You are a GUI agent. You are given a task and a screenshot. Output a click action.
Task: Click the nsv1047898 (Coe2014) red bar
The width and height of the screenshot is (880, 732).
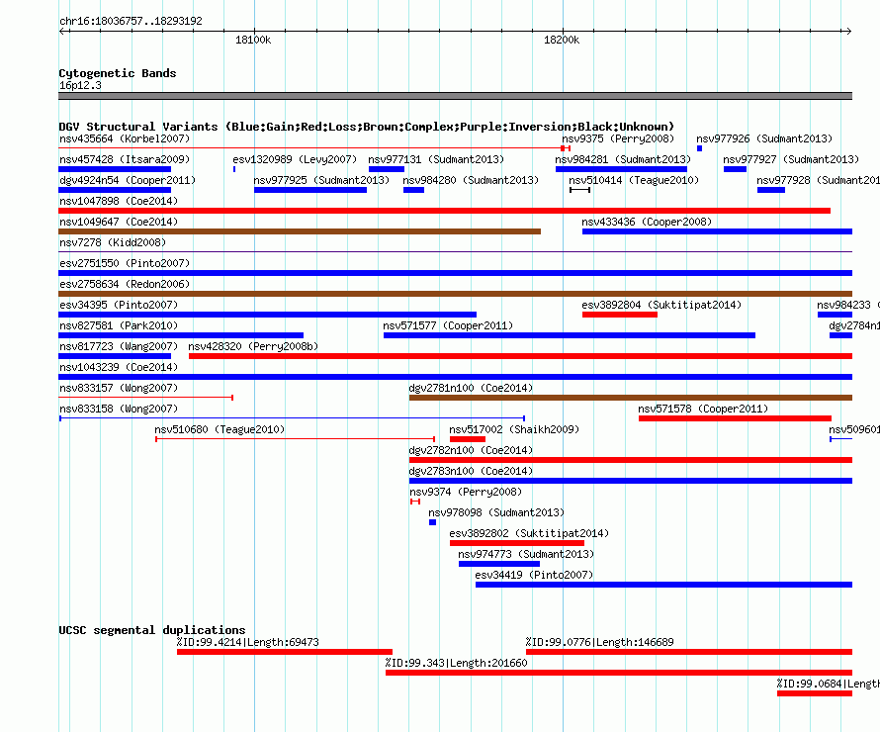(445, 211)
